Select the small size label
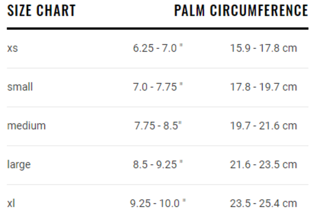Image resolution: width=329 pixels, height=223 pixels. tap(20, 87)
